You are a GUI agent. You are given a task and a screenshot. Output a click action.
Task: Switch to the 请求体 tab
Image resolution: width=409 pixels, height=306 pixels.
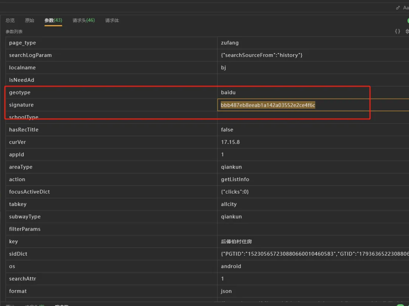(112, 20)
